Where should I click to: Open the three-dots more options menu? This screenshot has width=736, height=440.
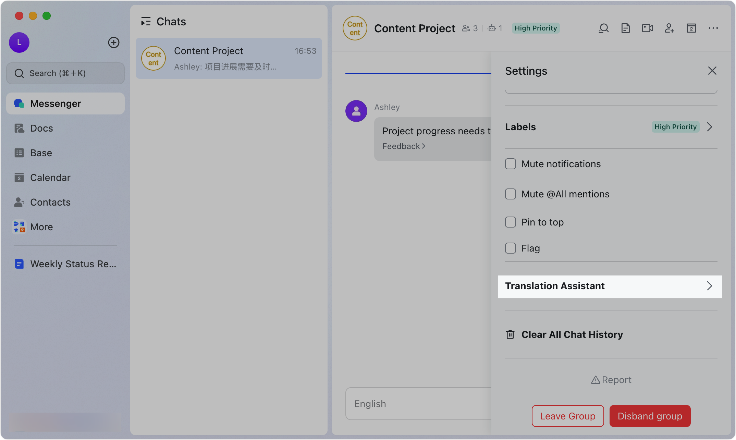tap(713, 28)
